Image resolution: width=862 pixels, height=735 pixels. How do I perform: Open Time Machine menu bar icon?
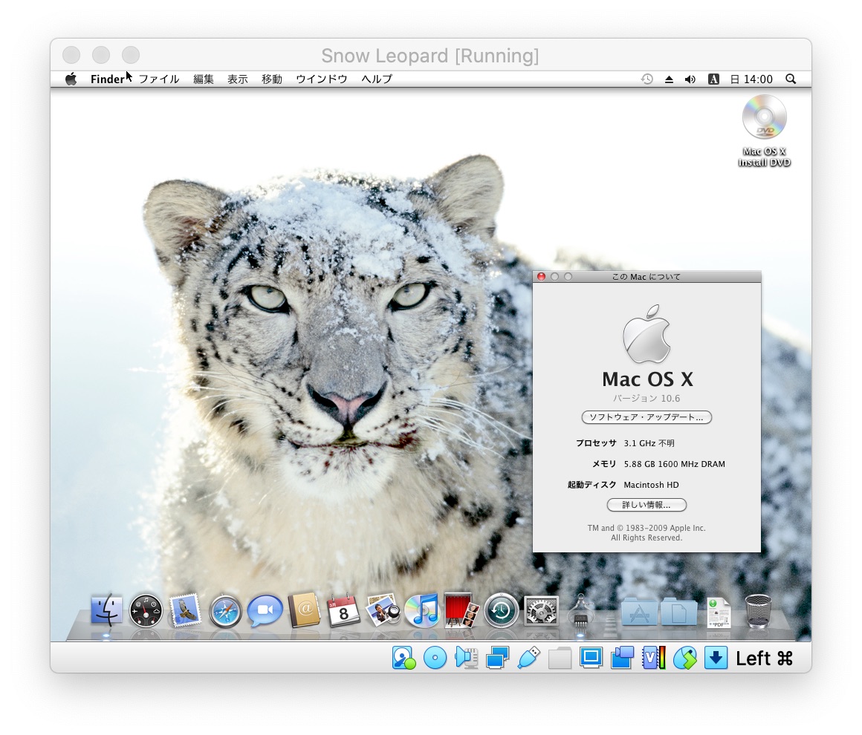[647, 79]
